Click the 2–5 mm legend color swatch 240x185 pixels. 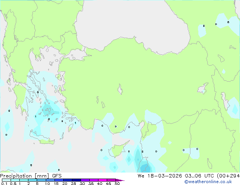pyautogui.click(x=33, y=180)
